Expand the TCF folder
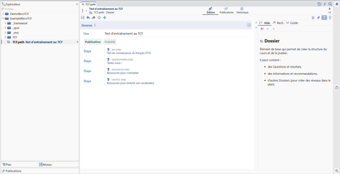 coord(5,37)
